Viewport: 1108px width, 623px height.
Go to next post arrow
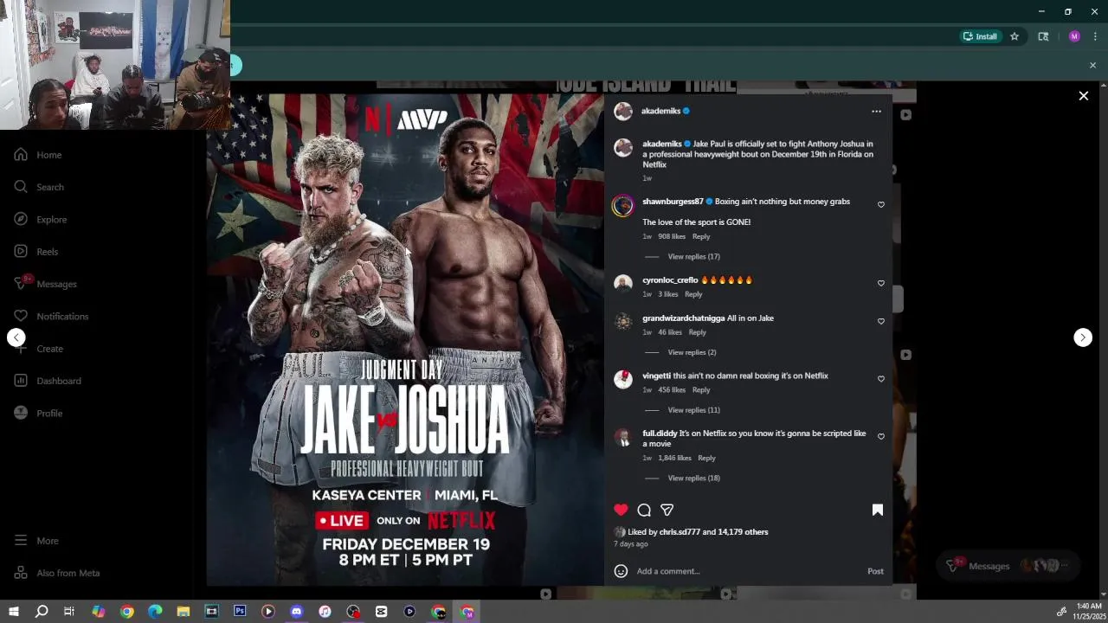[1083, 337]
